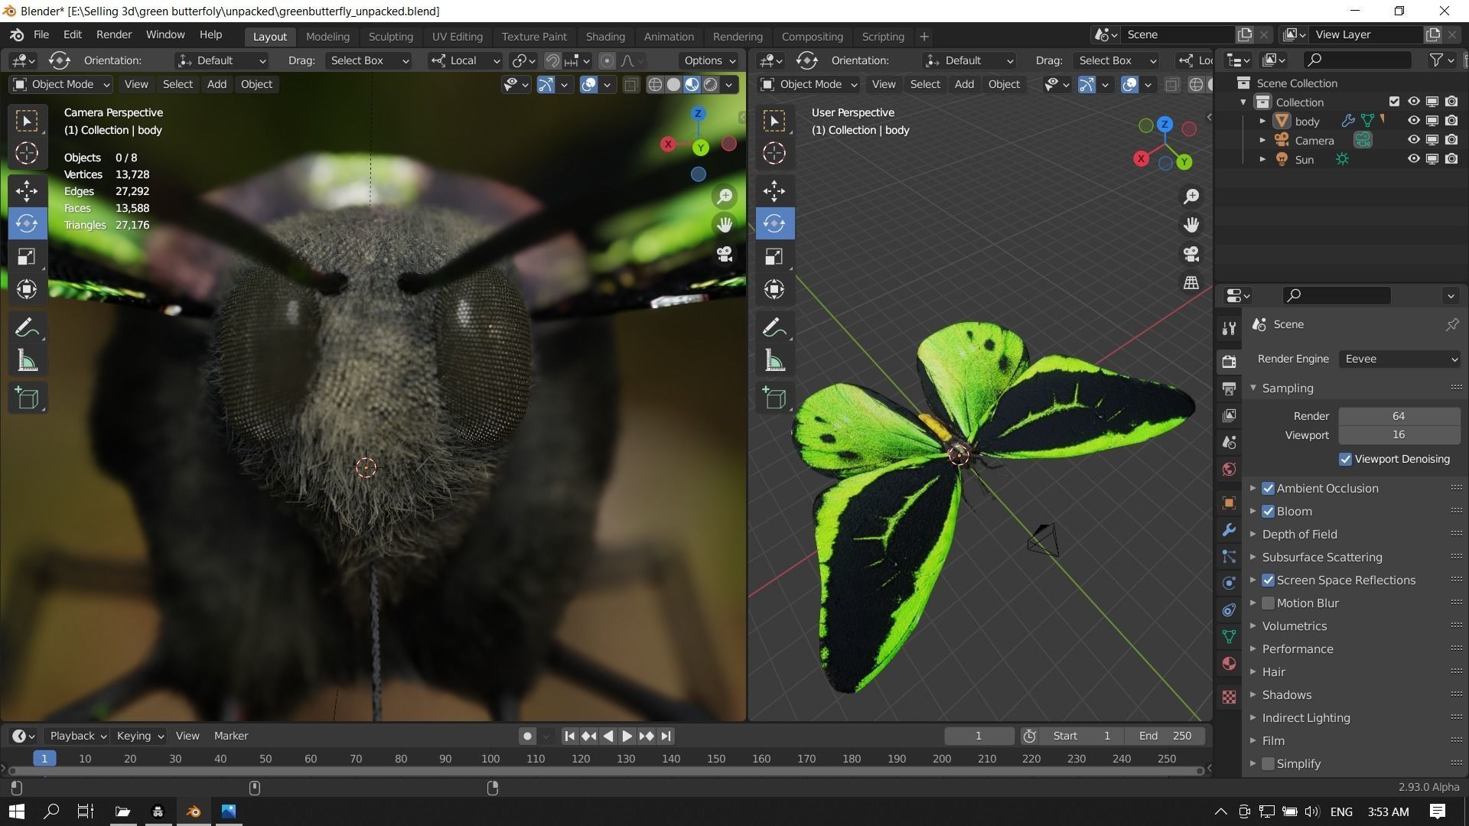Switch to the Shading workspace tab
1469x826 pixels.
[x=605, y=37]
